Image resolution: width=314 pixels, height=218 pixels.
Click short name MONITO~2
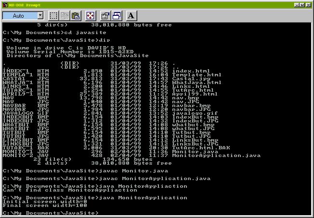[x=18, y=155]
